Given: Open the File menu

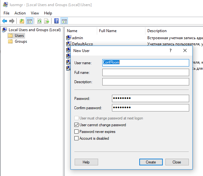Looking at the screenshot, I should pos(6,13).
